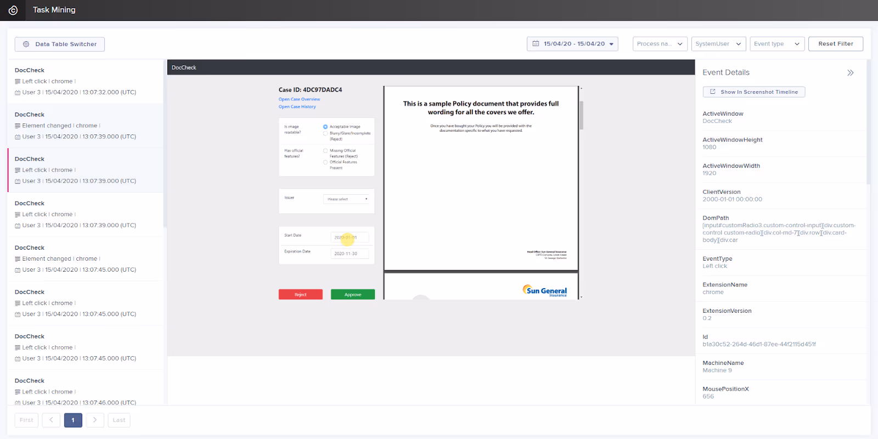878x439 pixels.
Task: Click the Event Details scrollbar
Action: [869, 123]
